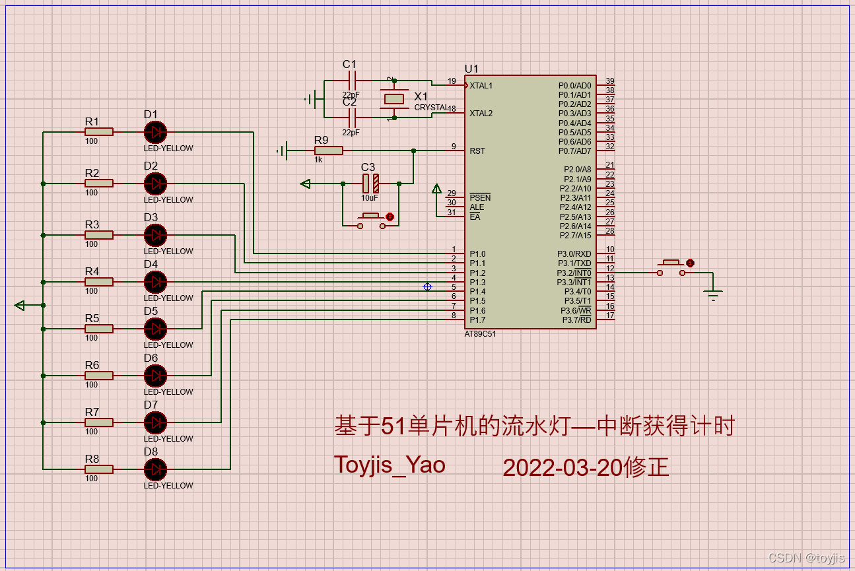The height and width of the screenshot is (571, 855).
Task: Click the ALE pin label
Action: 477,207
